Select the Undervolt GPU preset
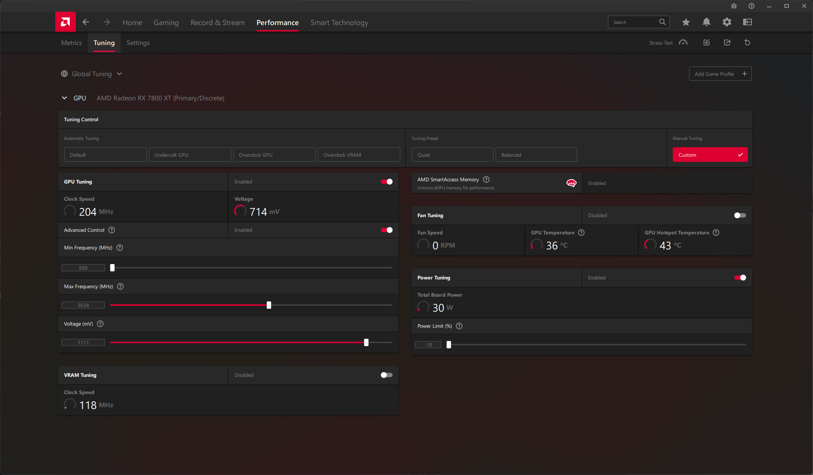 pos(190,155)
